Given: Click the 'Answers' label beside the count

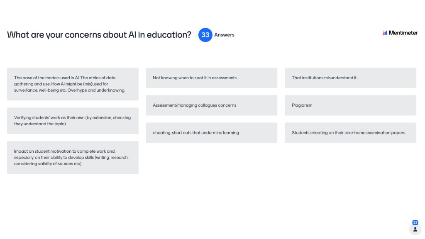Looking at the screenshot, I should point(224,35).
